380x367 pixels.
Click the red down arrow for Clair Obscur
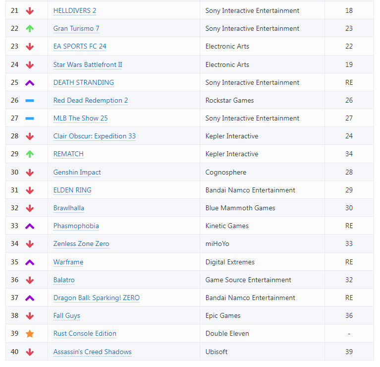coord(30,136)
